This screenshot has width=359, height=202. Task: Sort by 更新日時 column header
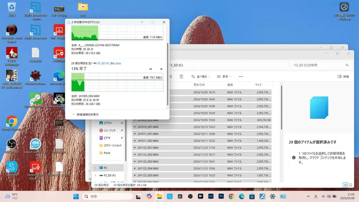(x=199, y=85)
